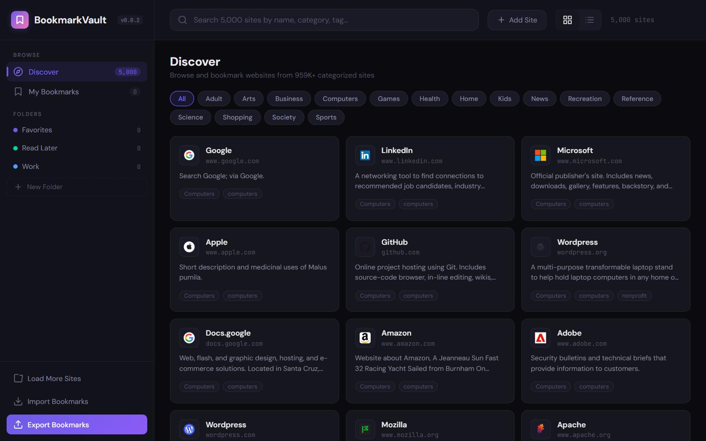Viewport: 706px width, 441px height.
Task: Click the Work folder blue dot
Action: point(15,167)
